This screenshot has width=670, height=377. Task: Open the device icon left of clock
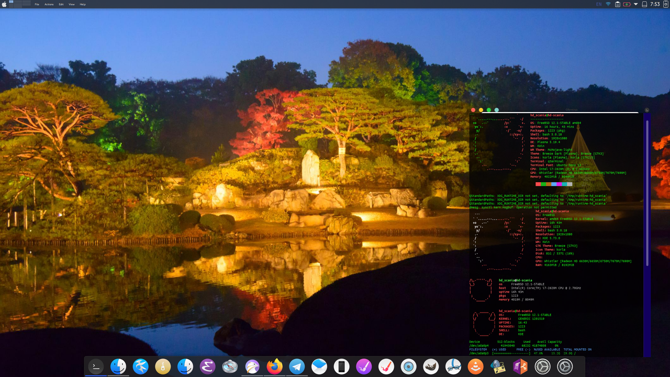[644, 4]
